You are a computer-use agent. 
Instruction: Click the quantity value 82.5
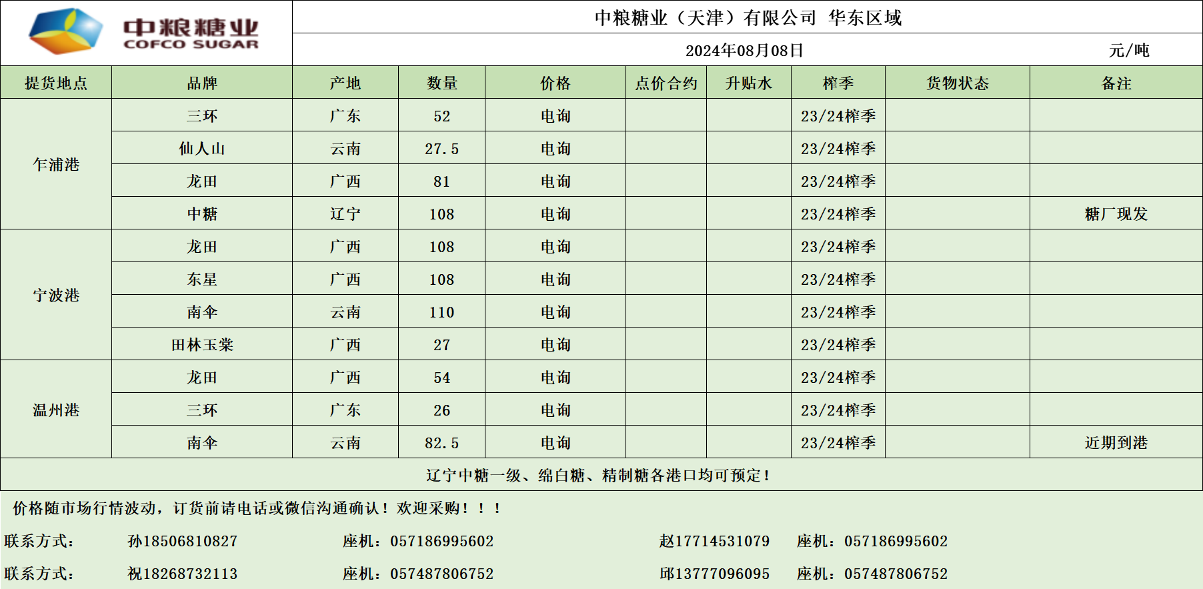pyautogui.click(x=442, y=443)
